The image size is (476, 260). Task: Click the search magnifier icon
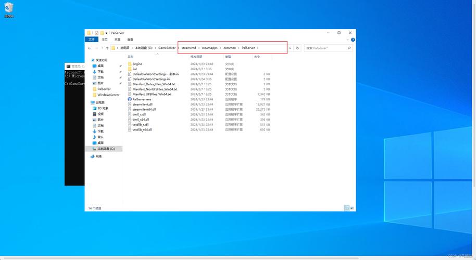coord(349,48)
